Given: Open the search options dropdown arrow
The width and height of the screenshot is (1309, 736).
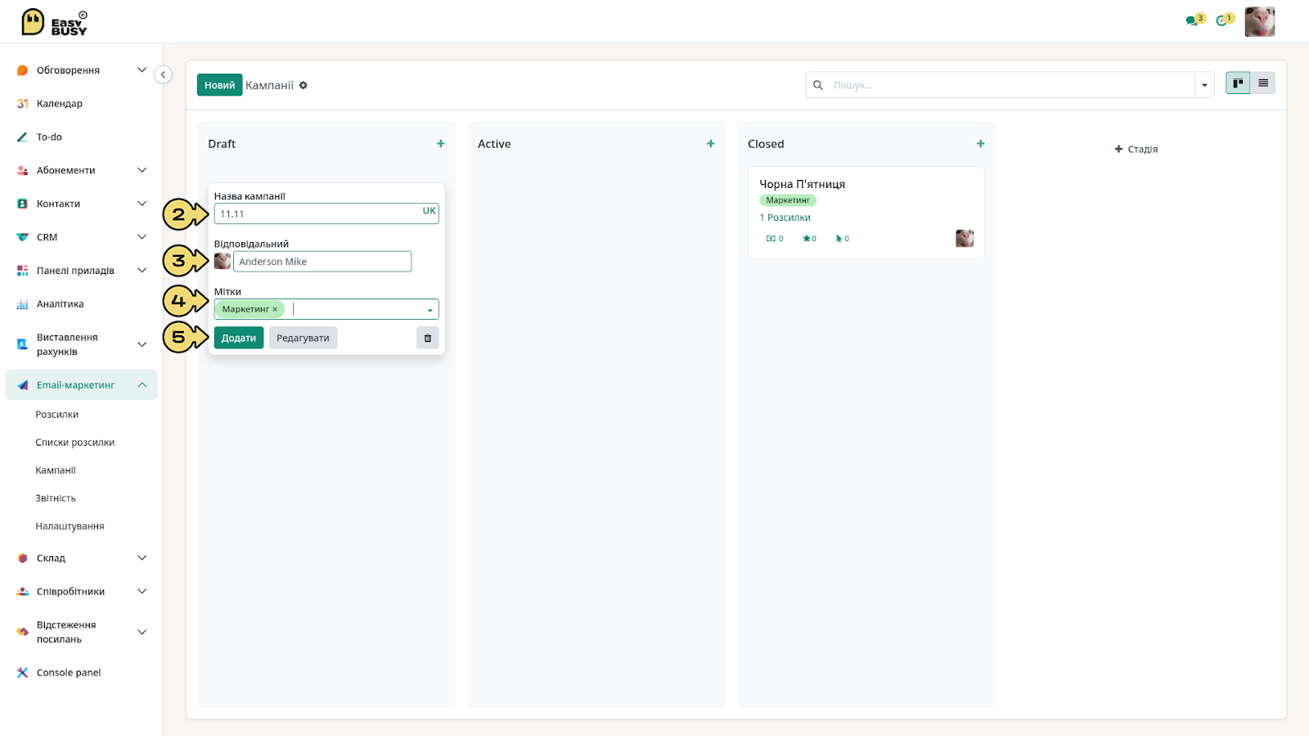Looking at the screenshot, I should click(1204, 85).
